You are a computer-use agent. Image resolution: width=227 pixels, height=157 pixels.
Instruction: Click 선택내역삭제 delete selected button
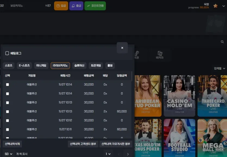[12, 144]
